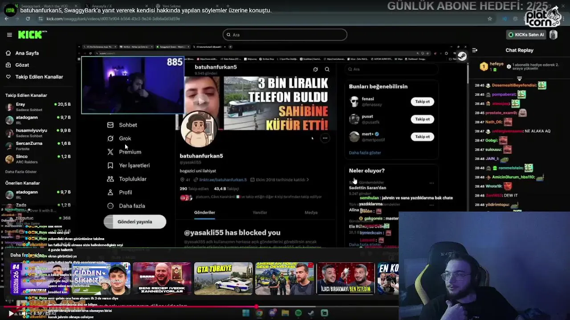Open File Explorer from the taskbar
The height and width of the screenshot is (320, 570).
coord(285,313)
